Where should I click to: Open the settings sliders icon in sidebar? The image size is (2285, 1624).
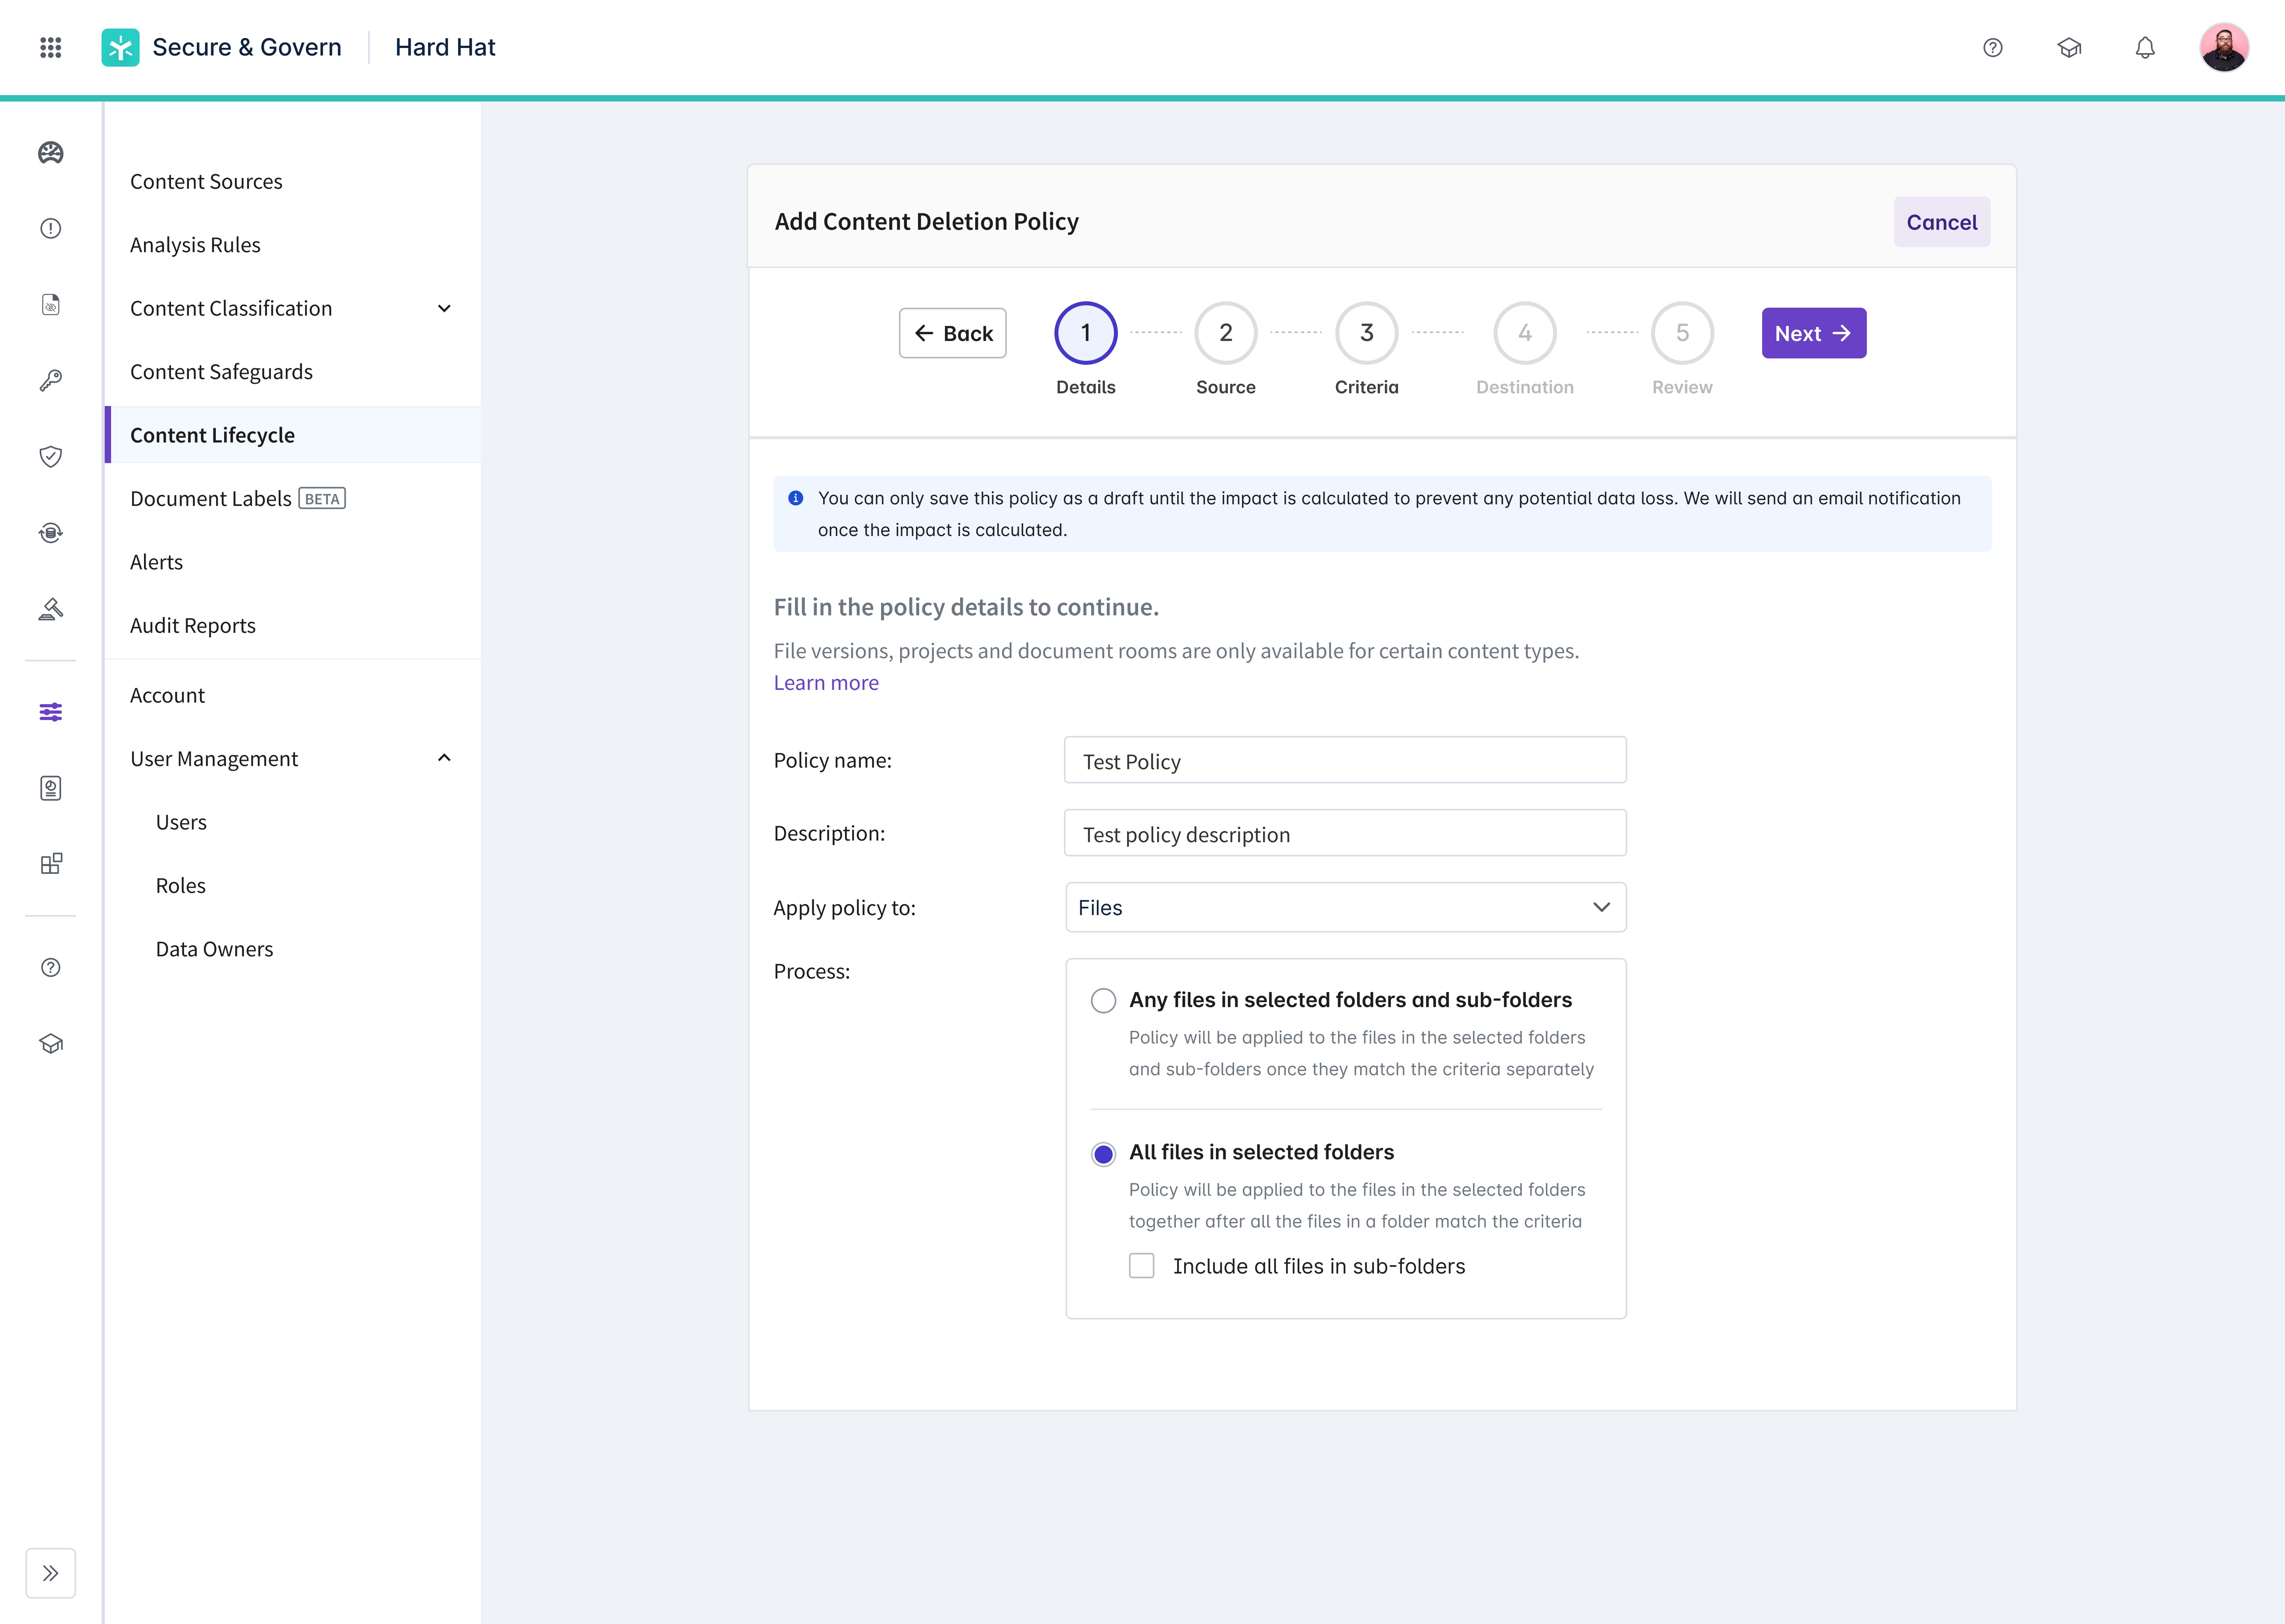click(x=51, y=712)
